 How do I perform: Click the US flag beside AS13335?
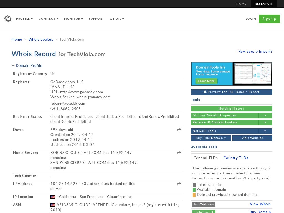[53, 205]
